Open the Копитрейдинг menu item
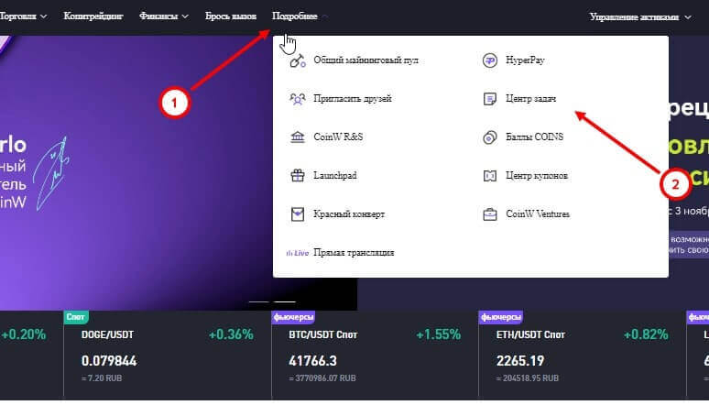 point(93,16)
